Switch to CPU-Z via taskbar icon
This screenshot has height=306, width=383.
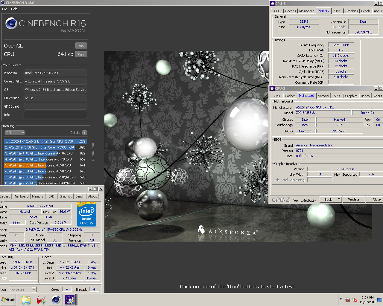[70, 300]
